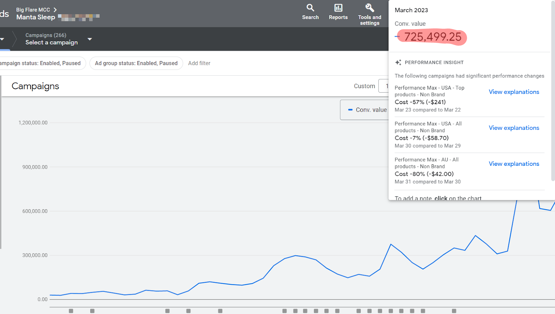Click Mar 23 compared to Mar 22 text
The image size is (555, 314).
tap(428, 110)
